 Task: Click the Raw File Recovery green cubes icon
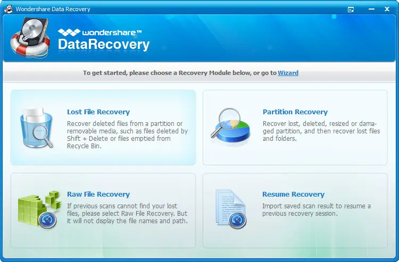(x=39, y=210)
